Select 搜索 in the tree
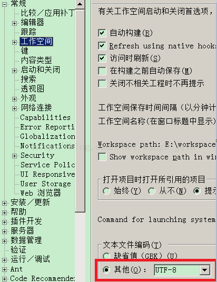This screenshot has height=282, width=217. click(x=28, y=79)
